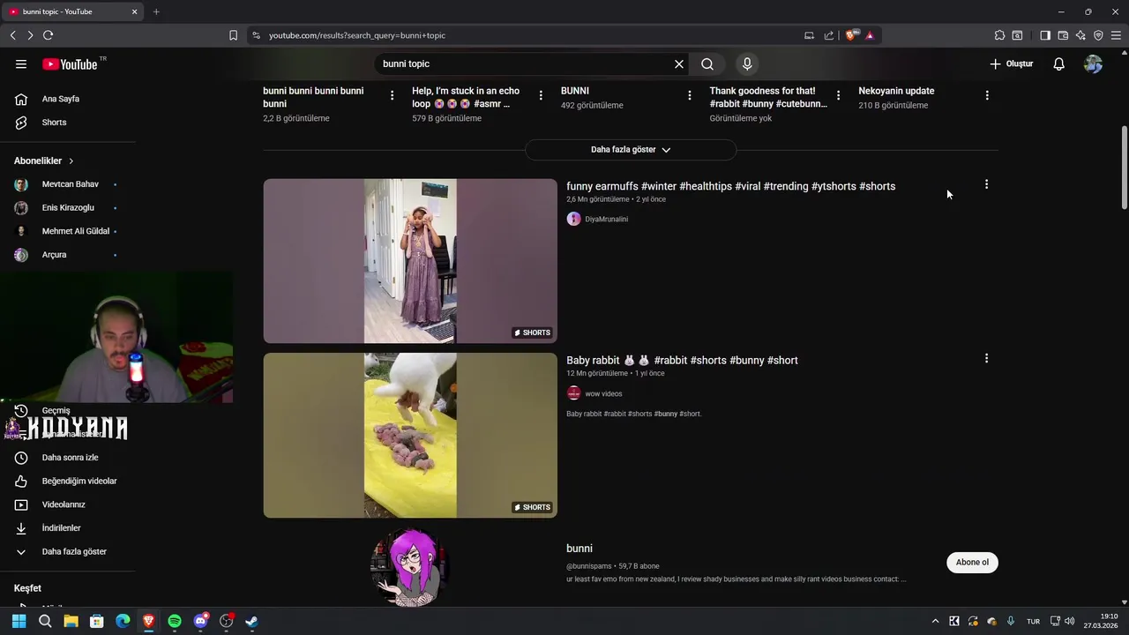Open Enis Kirazoglu subscription channel
This screenshot has width=1129, height=635.
69,207
